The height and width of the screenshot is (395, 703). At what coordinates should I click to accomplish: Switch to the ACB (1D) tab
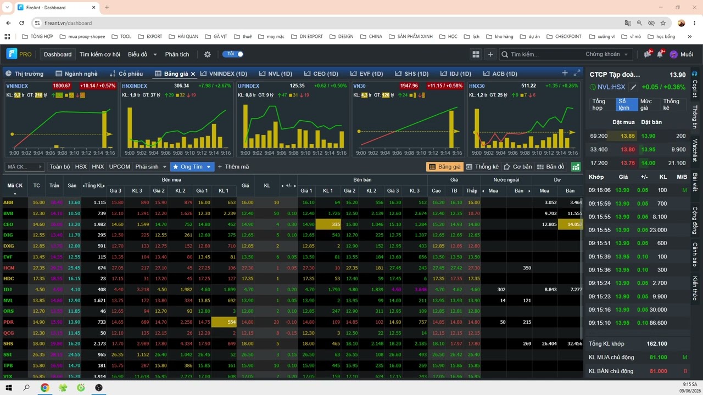[x=500, y=74]
